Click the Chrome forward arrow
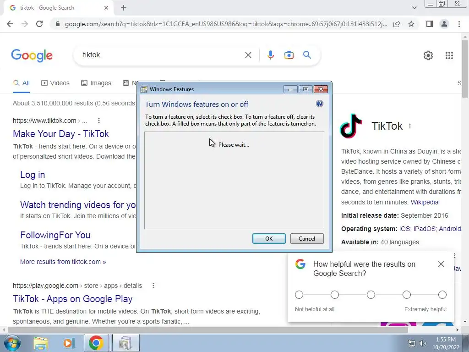Image resolution: width=469 pixels, height=352 pixels. [x=25, y=24]
